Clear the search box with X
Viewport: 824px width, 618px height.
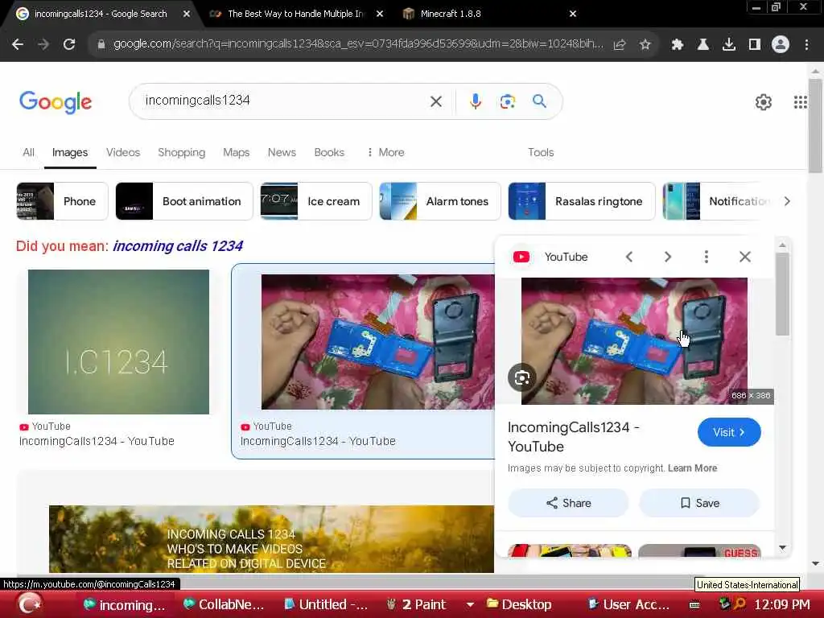pos(435,101)
